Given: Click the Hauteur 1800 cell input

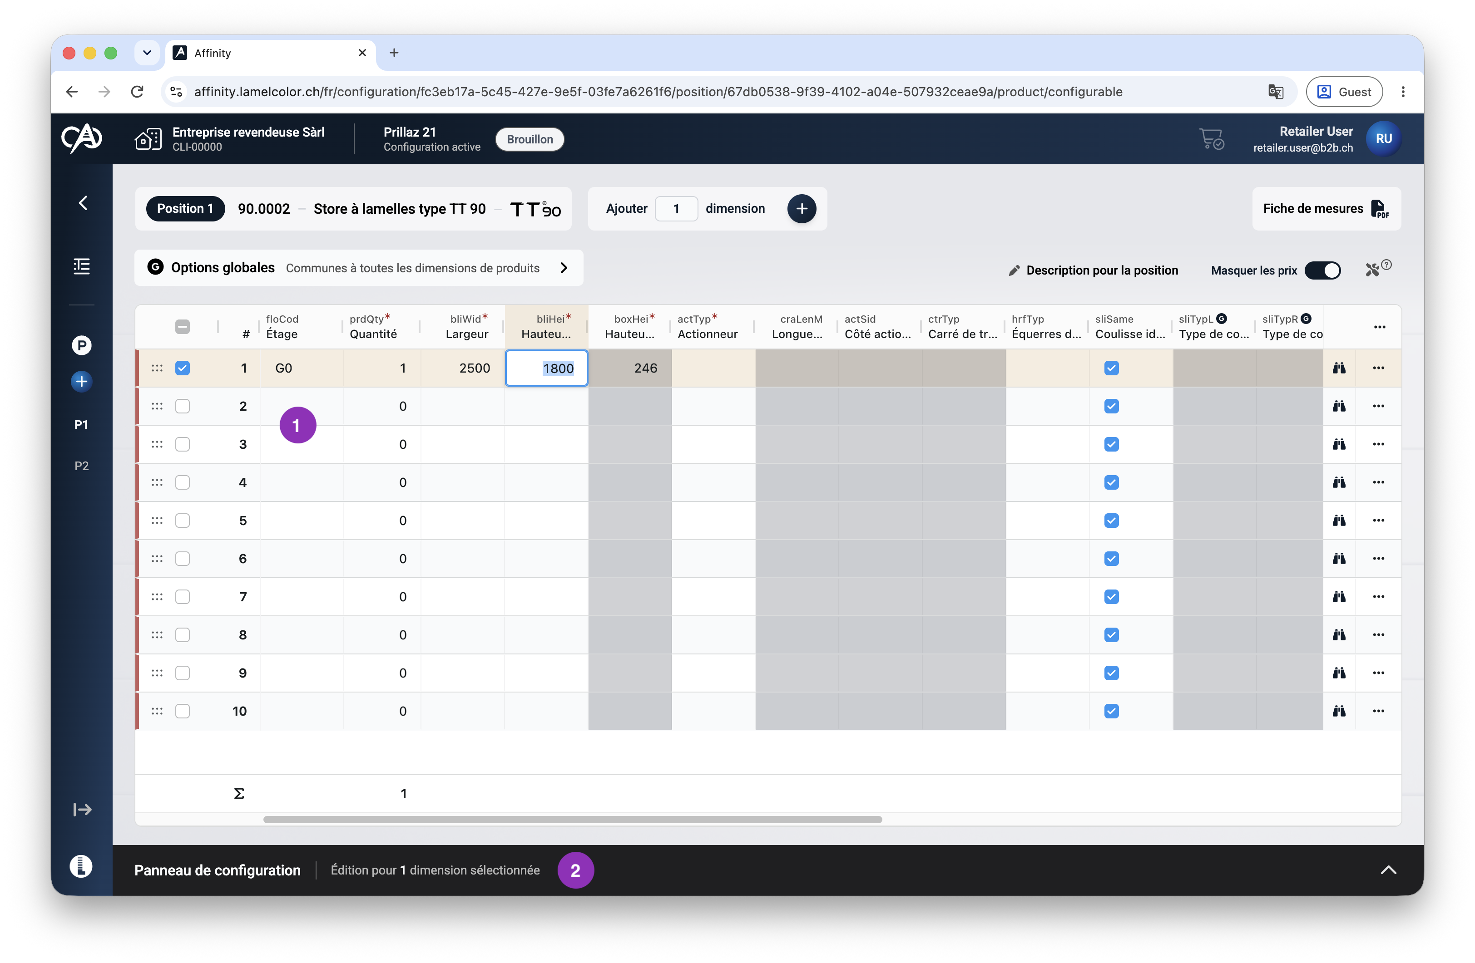Looking at the screenshot, I should pyautogui.click(x=547, y=368).
